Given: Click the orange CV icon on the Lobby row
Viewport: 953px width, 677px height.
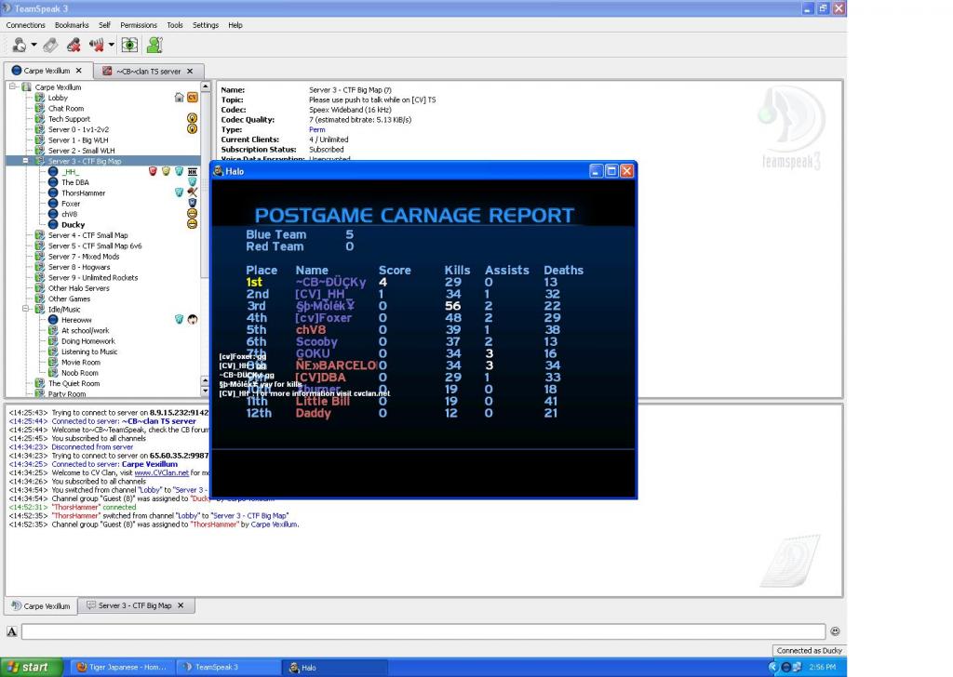Looking at the screenshot, I should tap(192, 97).
